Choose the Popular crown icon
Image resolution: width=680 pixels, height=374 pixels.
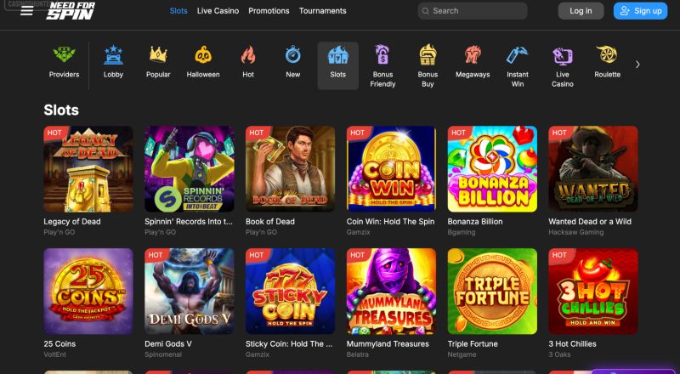(158, 56)
